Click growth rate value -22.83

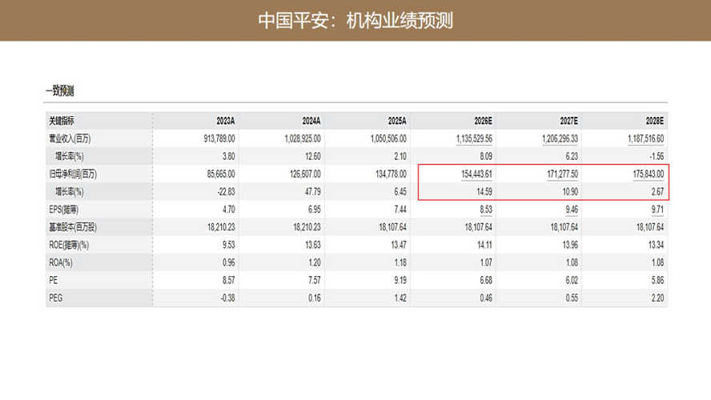[226, 192]
